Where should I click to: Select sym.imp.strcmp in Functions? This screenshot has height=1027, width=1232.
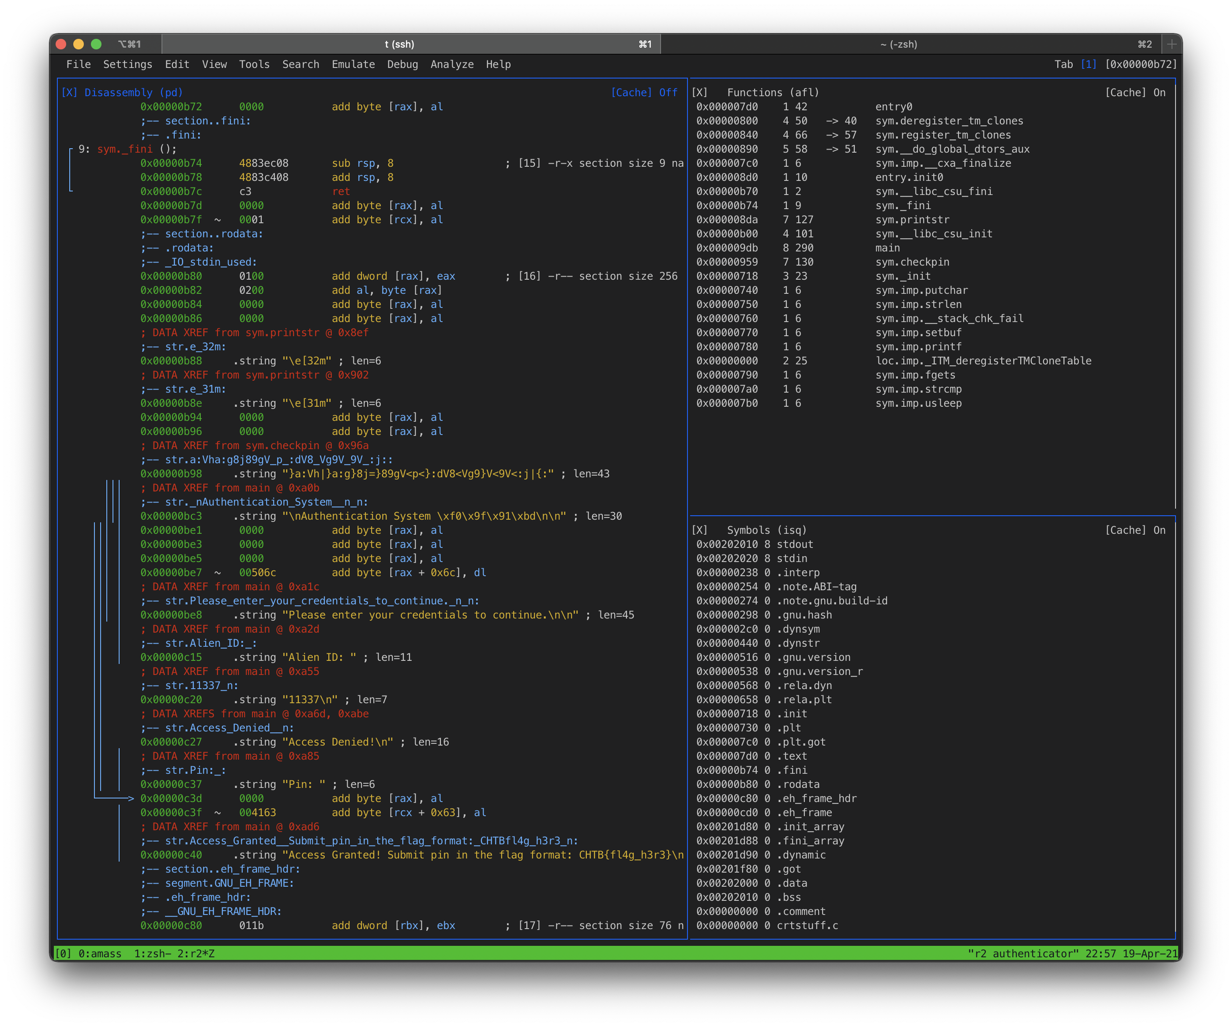click(x=829, y=389)
